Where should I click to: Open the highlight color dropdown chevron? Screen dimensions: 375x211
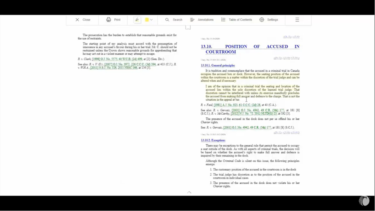point(151,20)
